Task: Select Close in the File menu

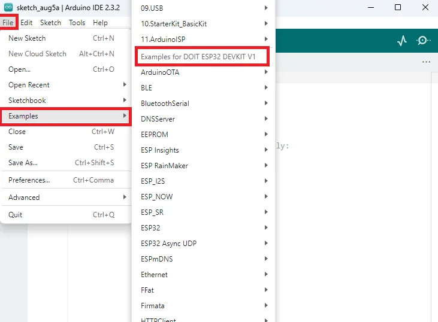Action: pos(66,132)
